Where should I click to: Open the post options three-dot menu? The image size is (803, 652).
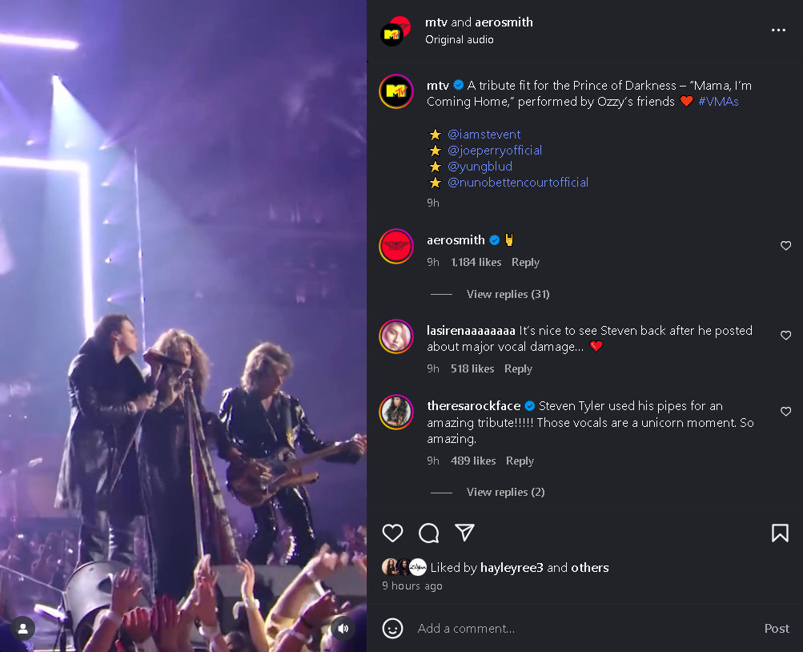pyautogui.click(x=778, y=30)
